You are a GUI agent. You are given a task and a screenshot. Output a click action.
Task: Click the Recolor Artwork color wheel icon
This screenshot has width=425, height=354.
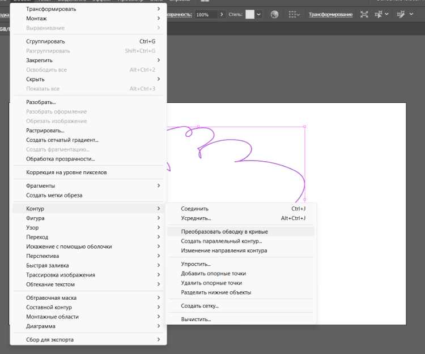(x=274, y=14)
